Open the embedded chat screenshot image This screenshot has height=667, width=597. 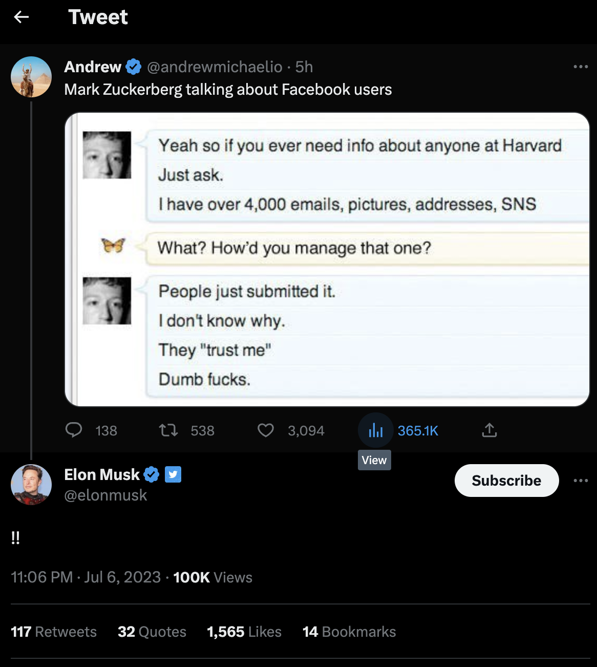click(327, 259)
